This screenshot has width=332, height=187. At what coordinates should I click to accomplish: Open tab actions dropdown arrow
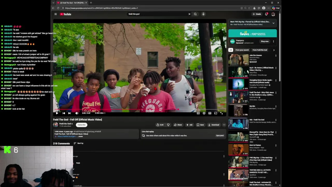(x=53, y=3)
